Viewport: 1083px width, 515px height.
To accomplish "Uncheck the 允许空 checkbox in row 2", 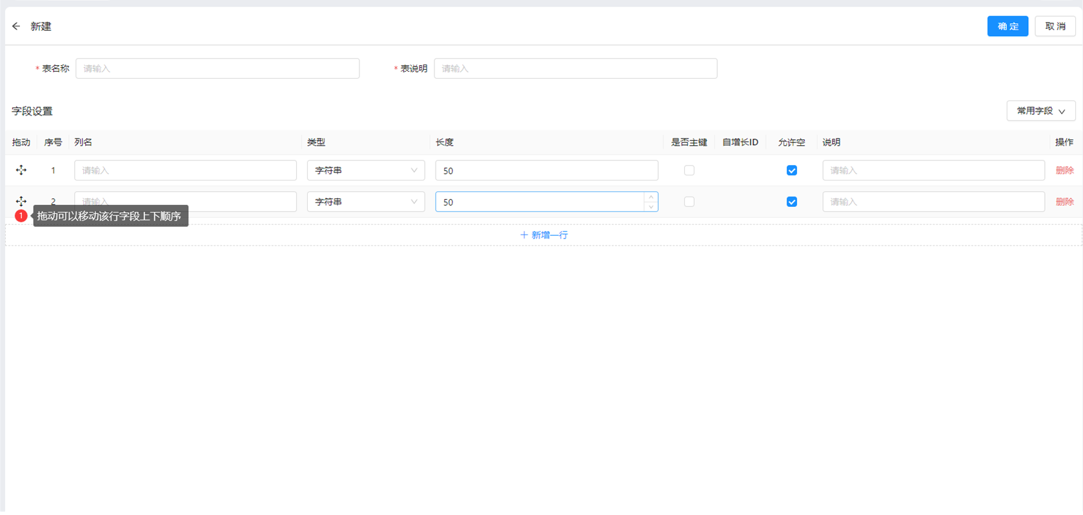I will coord(791,202).
